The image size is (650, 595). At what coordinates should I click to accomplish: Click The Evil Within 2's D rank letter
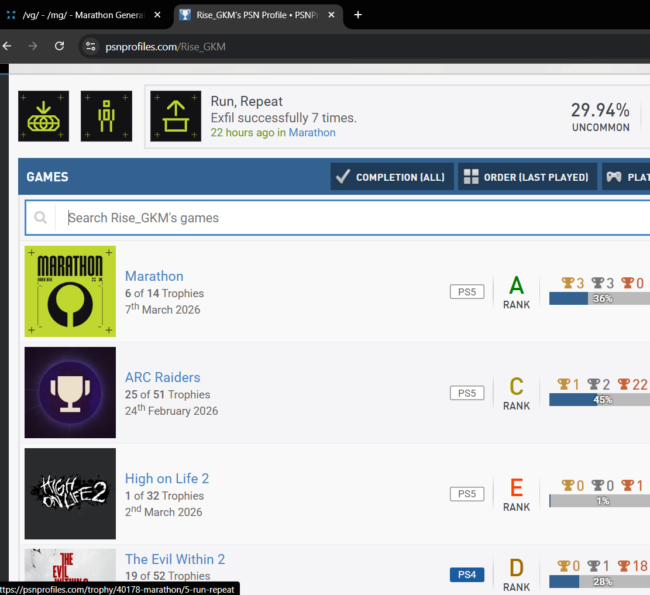tap(517, 568)
